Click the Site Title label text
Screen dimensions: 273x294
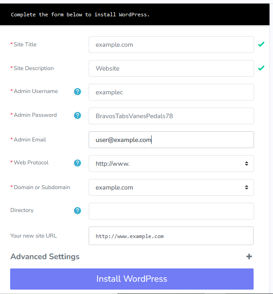[25, 45]
